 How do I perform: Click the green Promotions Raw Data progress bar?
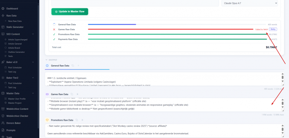click(178, 34)
